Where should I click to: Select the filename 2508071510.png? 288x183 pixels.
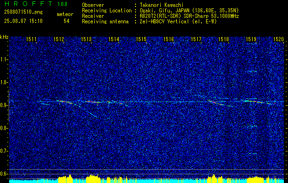point(23,12)
